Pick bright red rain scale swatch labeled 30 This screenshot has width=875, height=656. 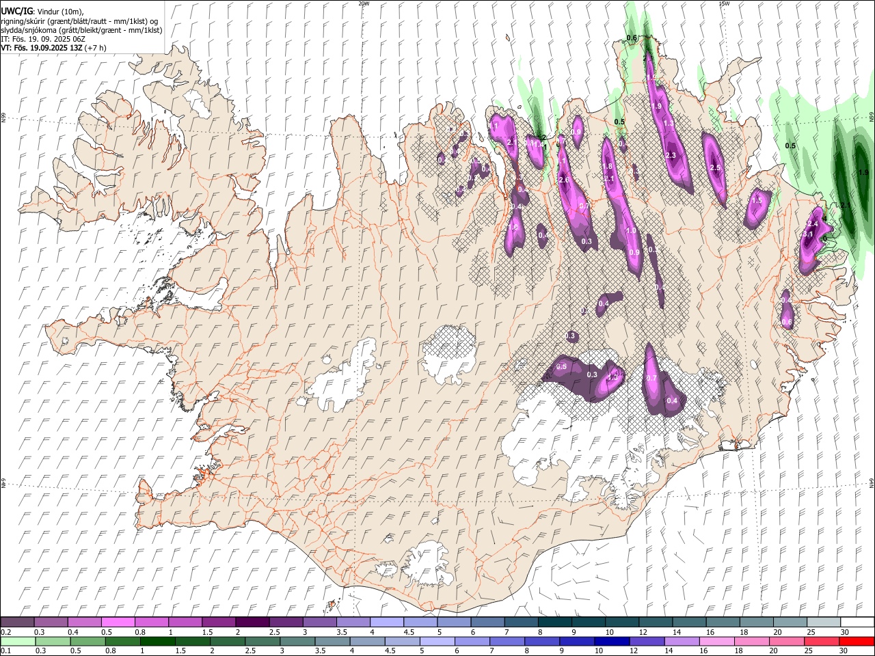tap(857, 641)
